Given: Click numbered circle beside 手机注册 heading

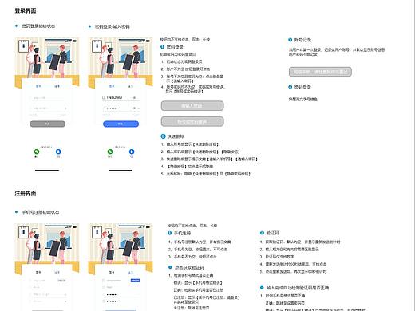Looking at the screenshot, I should tap(170, 233).
